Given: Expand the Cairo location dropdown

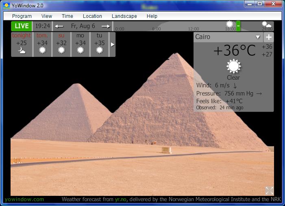Looking at the screenshot, I should point(257,37).
